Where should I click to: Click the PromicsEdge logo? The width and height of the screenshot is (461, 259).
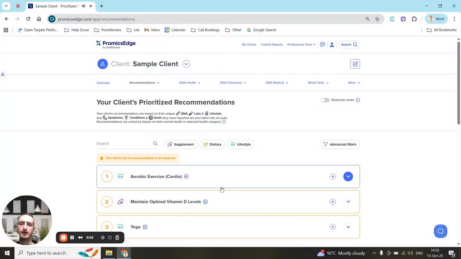[116, 44]
